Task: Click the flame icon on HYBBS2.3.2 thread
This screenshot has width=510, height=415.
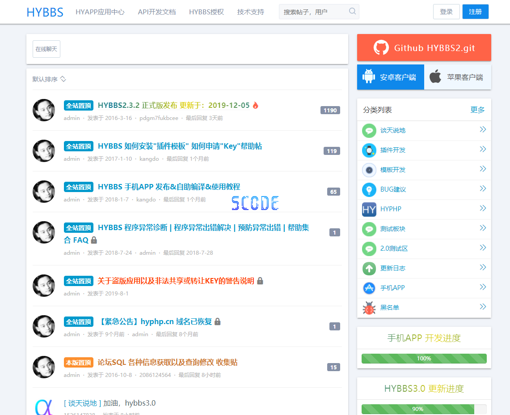Action: [x=256, y=105]
